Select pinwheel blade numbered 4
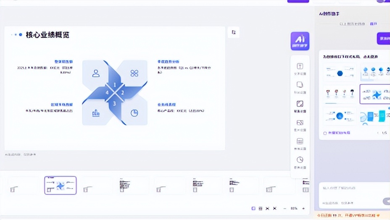Image resolution: width=390 pixels, height=220 pixels. [x=107, y=93]
